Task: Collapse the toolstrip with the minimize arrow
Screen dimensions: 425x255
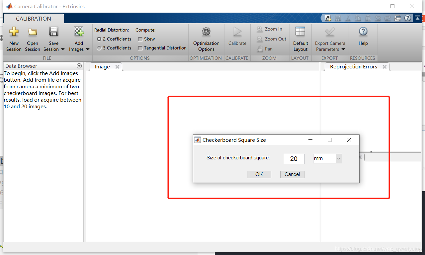Action: pos(417,18)
